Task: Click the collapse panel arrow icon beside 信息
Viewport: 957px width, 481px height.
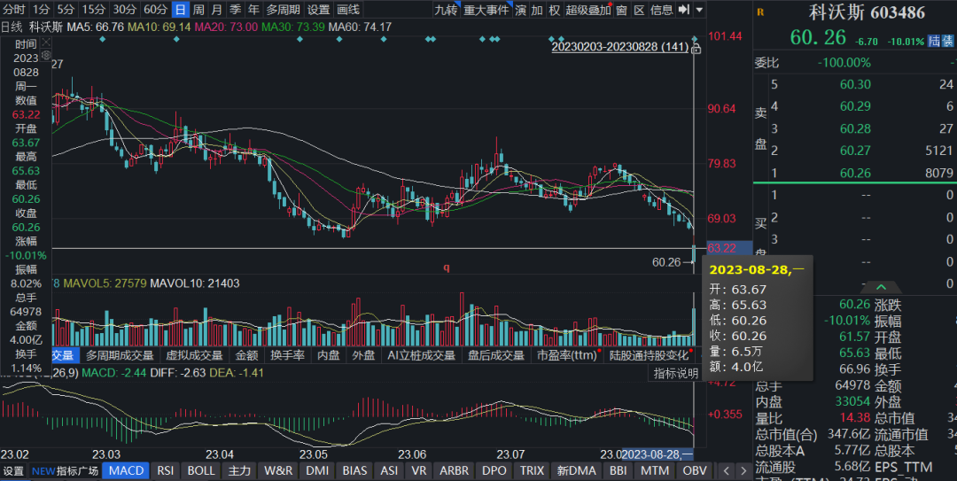Action: [x=683, y=10]
